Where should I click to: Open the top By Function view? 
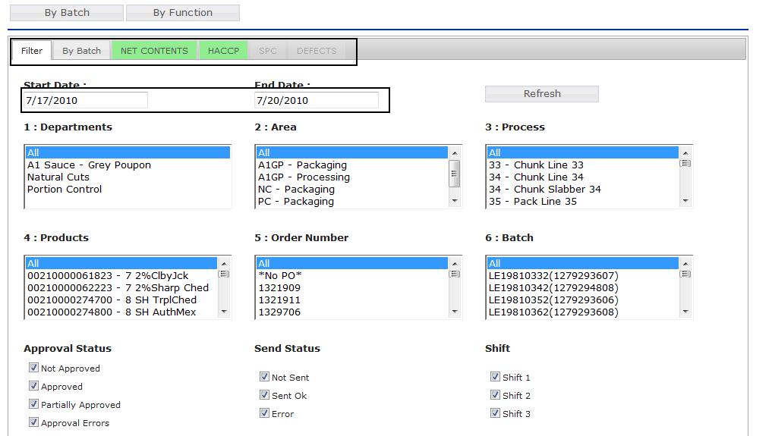tap(182, 13)
